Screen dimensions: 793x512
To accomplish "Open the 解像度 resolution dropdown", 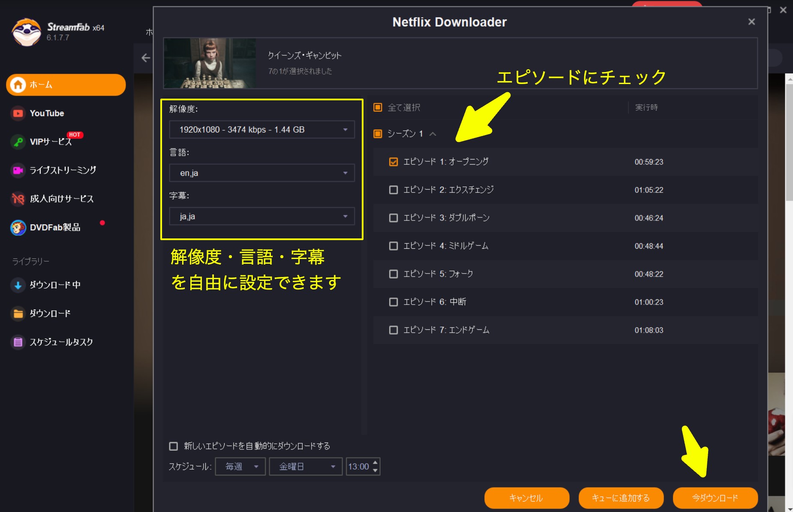I will [x=262, y=130].
